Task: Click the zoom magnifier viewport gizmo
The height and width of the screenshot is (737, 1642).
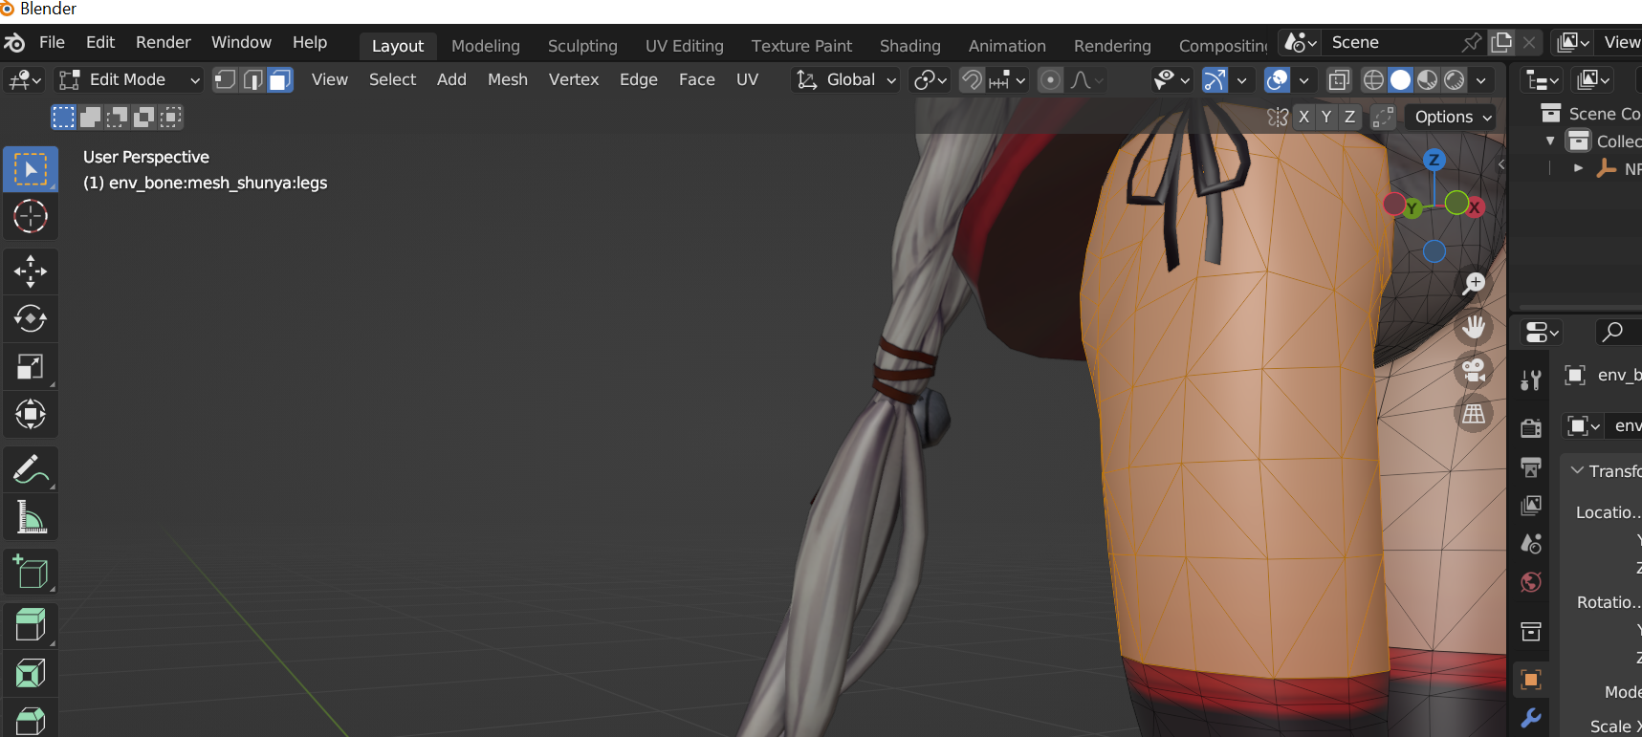Action: tap(1474, 283)
